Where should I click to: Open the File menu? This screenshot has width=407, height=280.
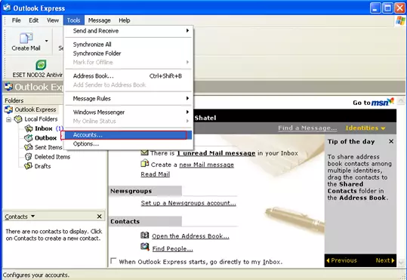pos(16,20)
